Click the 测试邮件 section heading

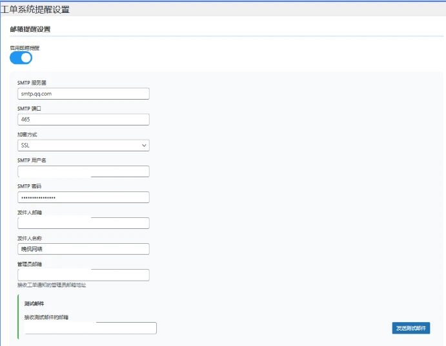point(34,303)
